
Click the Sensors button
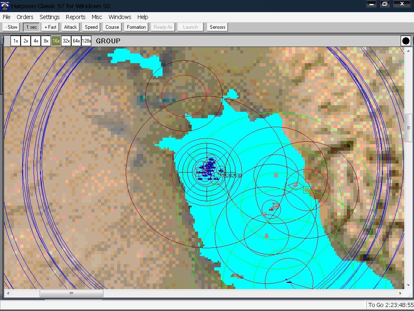[218, 27]
